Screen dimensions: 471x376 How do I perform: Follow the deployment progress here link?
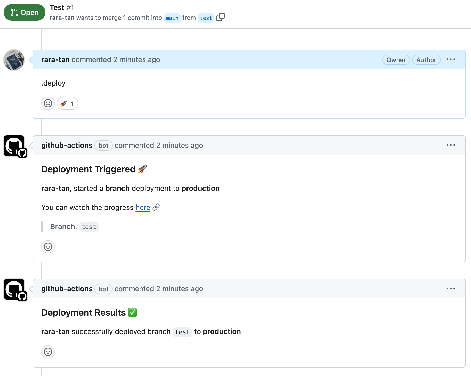tap(143, 207)
